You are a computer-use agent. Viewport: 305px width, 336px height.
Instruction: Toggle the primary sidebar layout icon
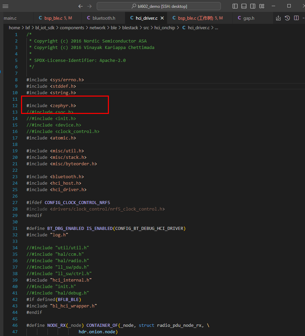235,6
